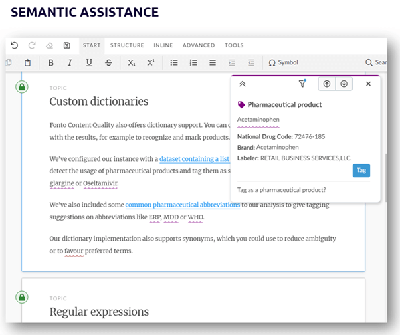Click the underlined abbreviation MDD
This screenshot has width=400, height=335.
point(171,217)
